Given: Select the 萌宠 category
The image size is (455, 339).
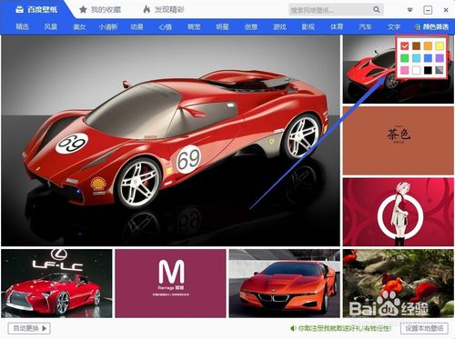Looking at the screenshot, I should click(x=194, y=26).
